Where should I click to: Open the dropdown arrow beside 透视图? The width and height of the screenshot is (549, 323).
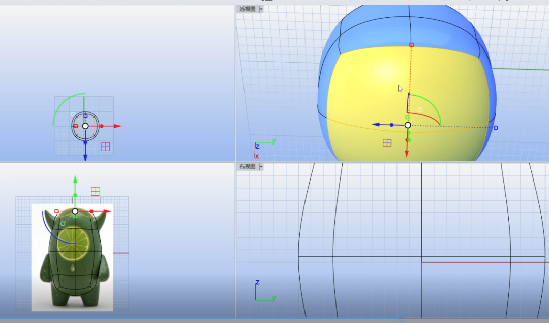click(261, 9)
